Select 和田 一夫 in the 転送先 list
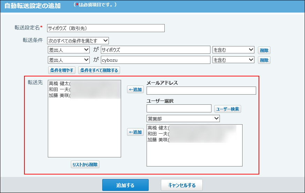305x193 pixels. (x=59, y=89)
